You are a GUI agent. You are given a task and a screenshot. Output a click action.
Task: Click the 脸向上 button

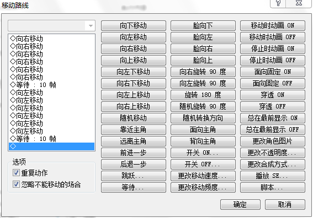(x=203, y=60)
